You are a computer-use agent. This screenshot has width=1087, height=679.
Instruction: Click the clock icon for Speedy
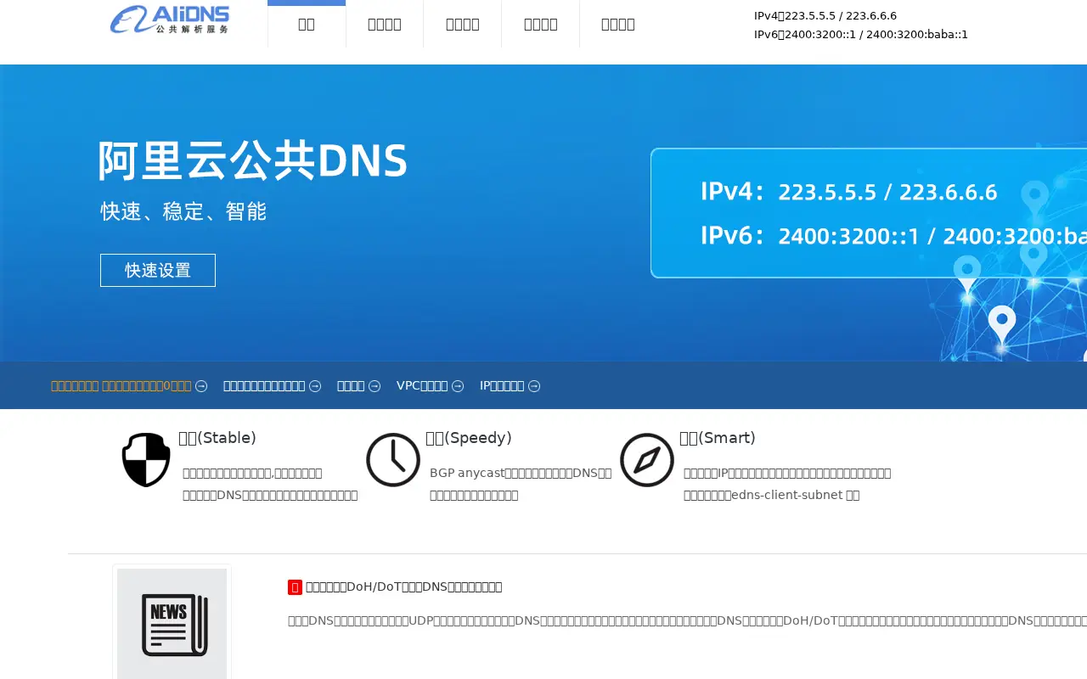tap(393, 460)
